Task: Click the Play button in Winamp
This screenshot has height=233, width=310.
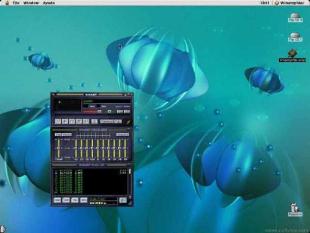Action: pyautogui.click(x=65, y=121)
